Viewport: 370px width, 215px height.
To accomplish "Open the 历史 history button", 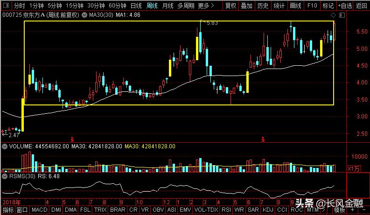I will (x=263, y=6).
